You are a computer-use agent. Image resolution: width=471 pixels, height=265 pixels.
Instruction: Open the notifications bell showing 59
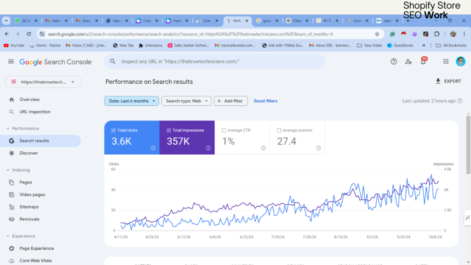tap(423, 61)
